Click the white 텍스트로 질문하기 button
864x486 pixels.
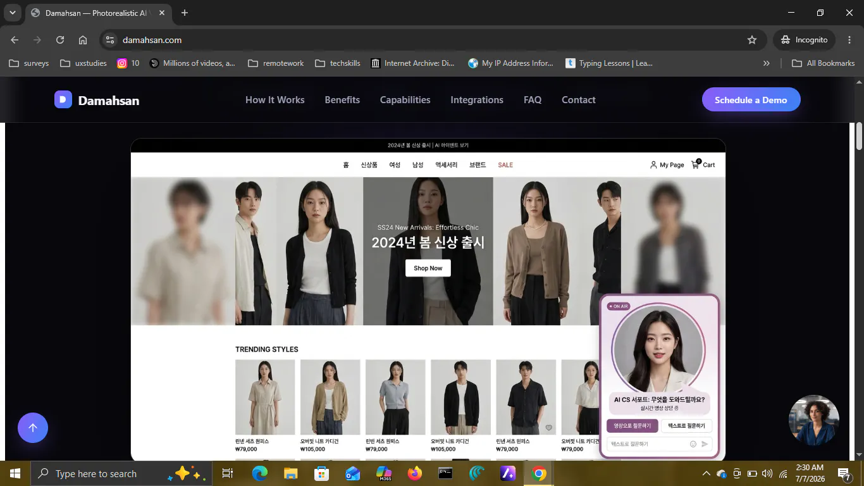click(687, 426)
